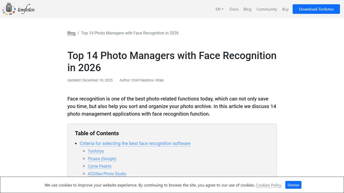Image resolution: width=344 pixels, height=193 pixels.
Task: Open the Cookies Policy link
Action: click(x=268, y=185)
